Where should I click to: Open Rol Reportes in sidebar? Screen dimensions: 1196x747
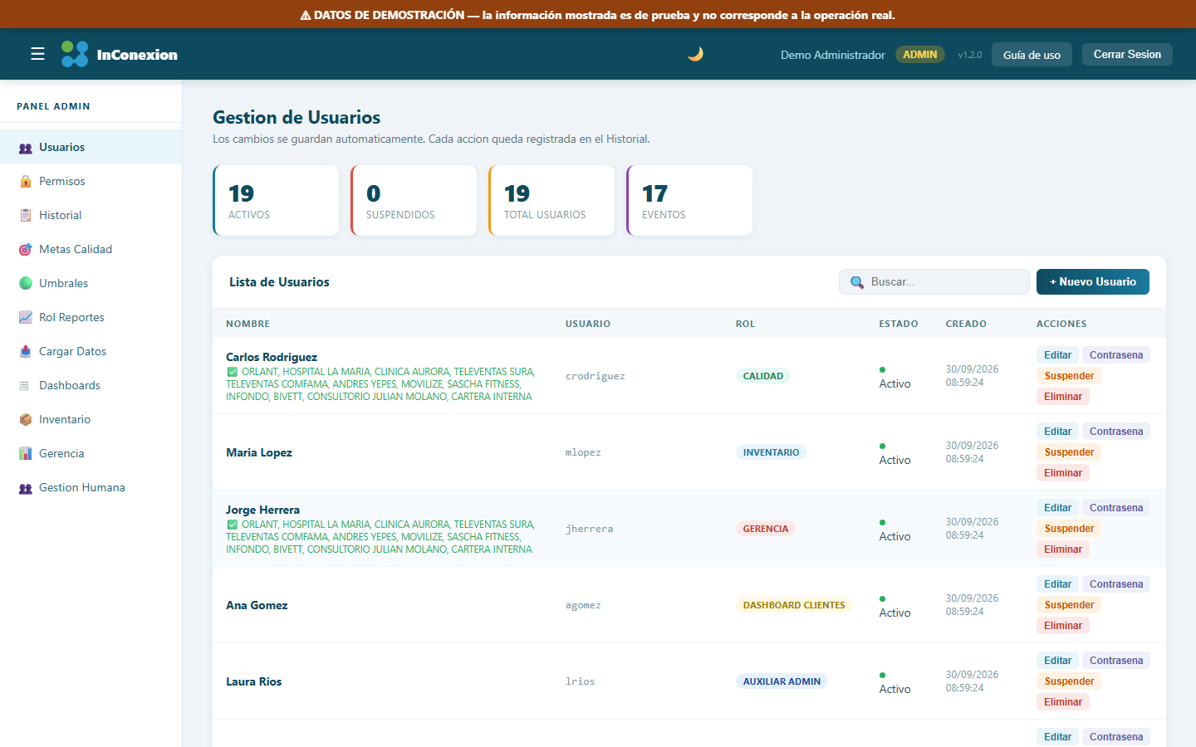pos(91,317)
